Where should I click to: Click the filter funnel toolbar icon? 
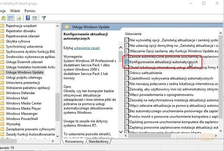pos(44,18)
